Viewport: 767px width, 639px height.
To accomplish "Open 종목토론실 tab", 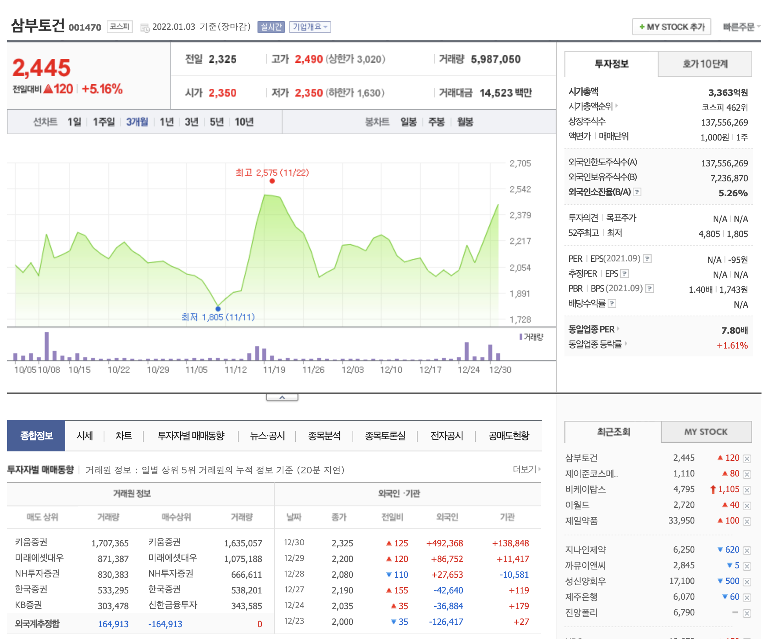I will 385,436.
